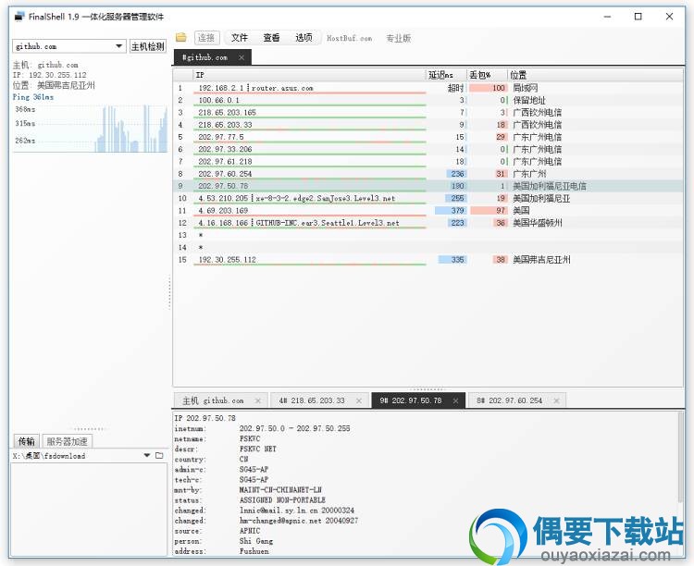This screenshot has height=566, width=694.
Task: Open the 选项 menu
Action: pyautogui.click(x=304, y=38)
